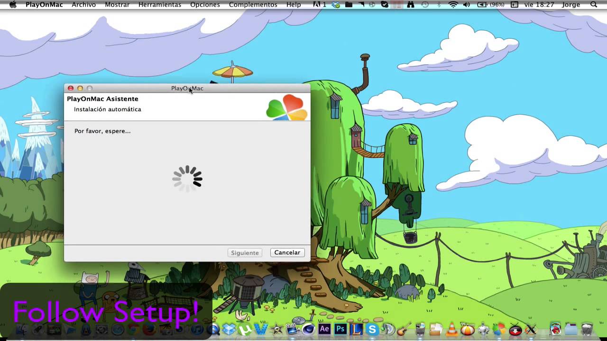Open the PlayOnMac application menu
This screenshot has width=607, height=341.
pos(44,4)
